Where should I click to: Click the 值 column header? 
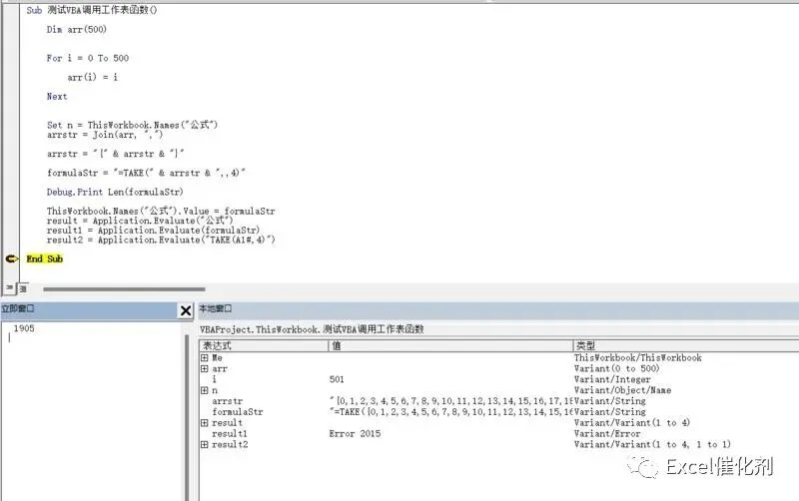[x=451, y=345]
